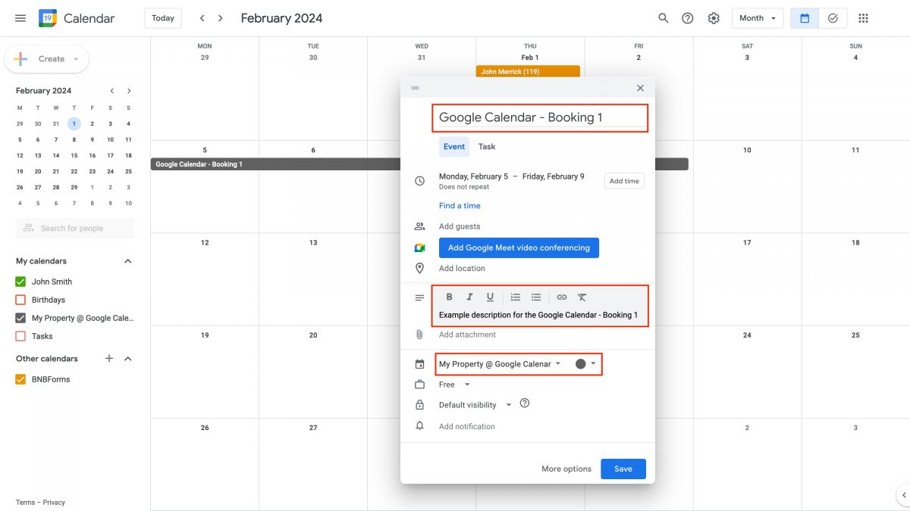The height and width of the screenshot is (511, 910).
Task: Open the Free availability dropdown
Action: tap(453, 384)
